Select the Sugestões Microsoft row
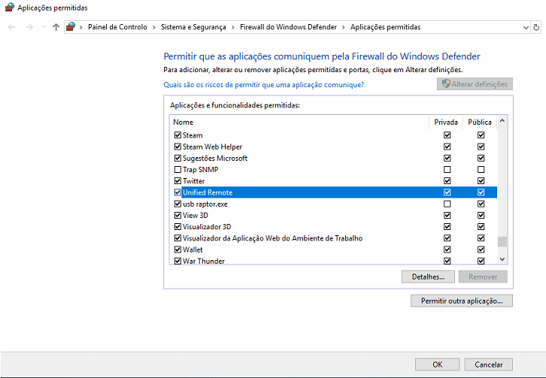The height and width of the screenshot is (378, 546). coord(334,158)
